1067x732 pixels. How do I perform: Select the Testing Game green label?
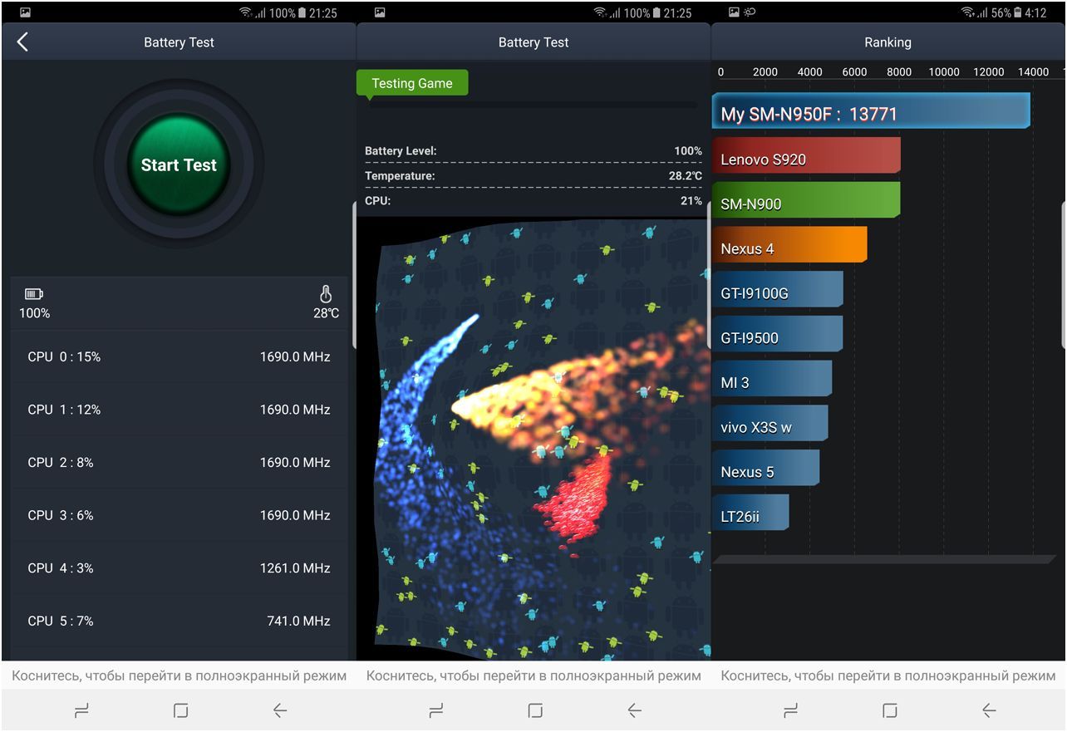[412, 83]
